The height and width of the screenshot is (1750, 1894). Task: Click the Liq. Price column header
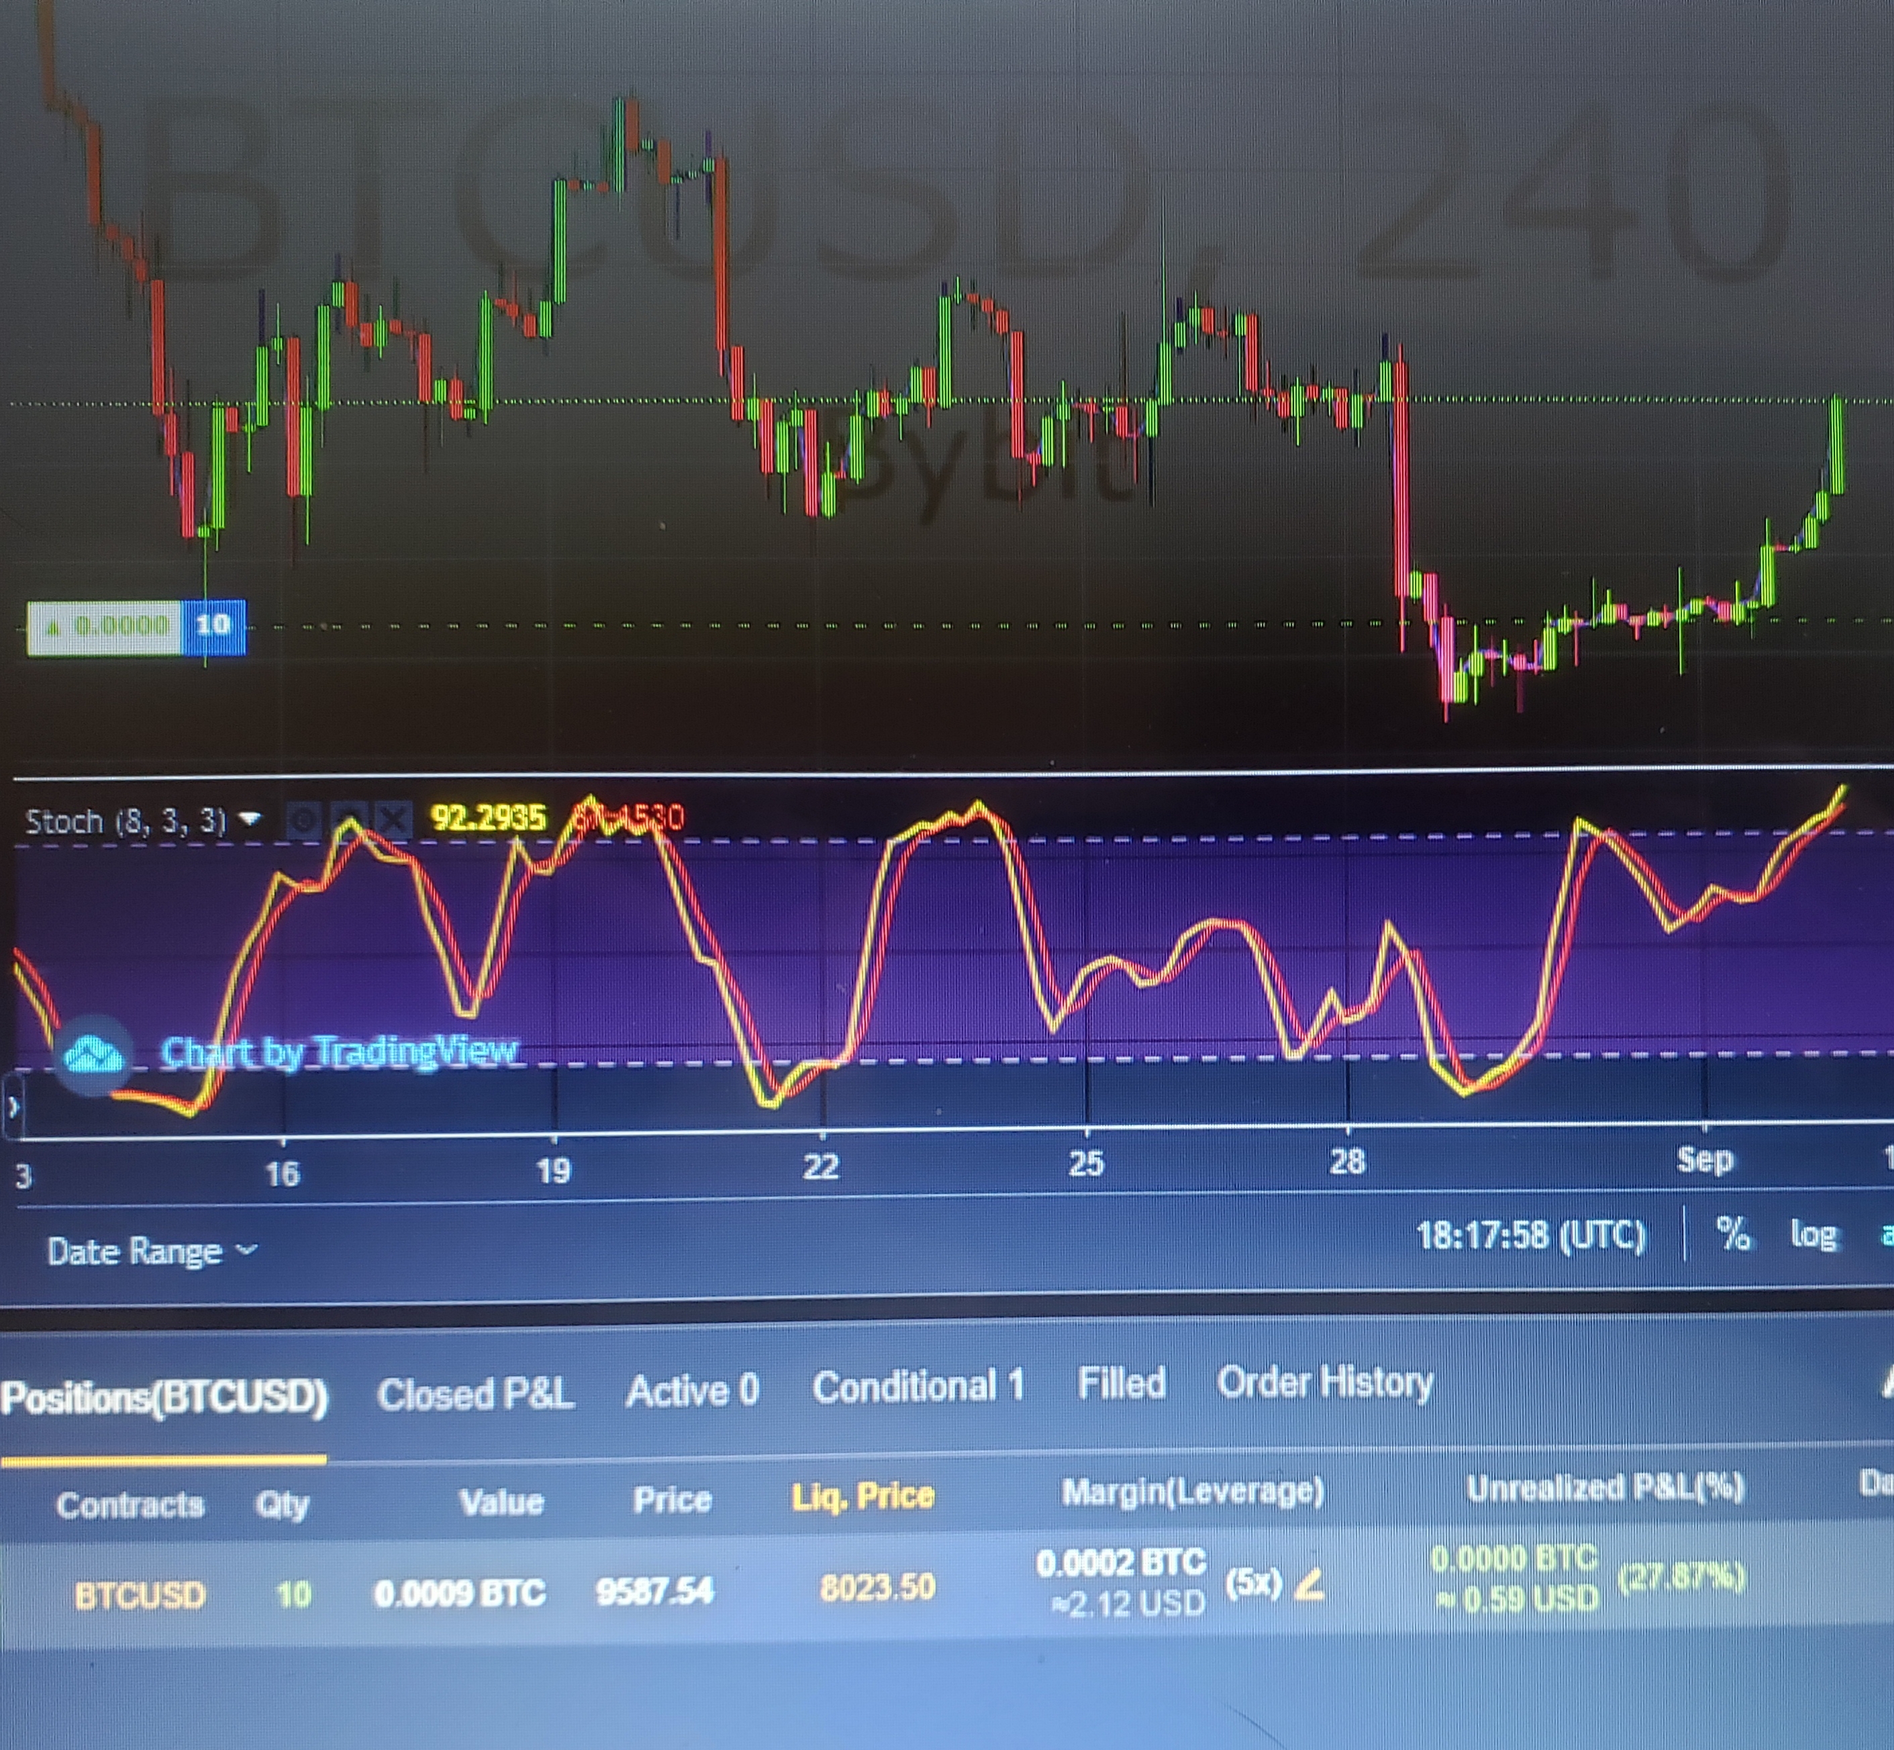(x=862, y=1496)
